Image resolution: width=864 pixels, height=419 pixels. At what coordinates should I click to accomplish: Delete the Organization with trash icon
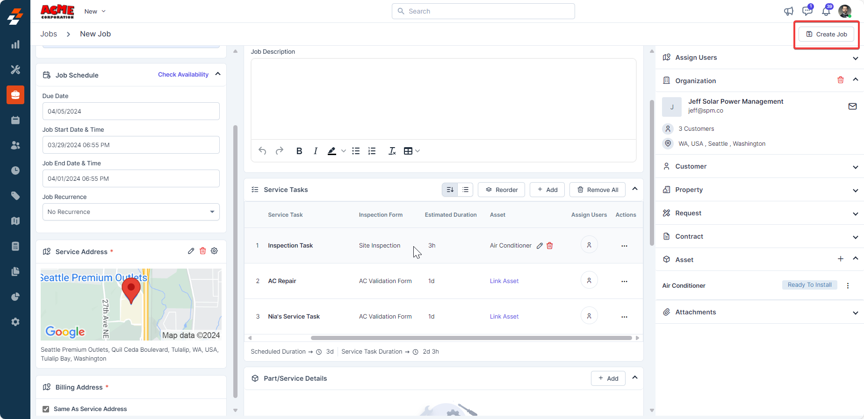tap(840, 80)
